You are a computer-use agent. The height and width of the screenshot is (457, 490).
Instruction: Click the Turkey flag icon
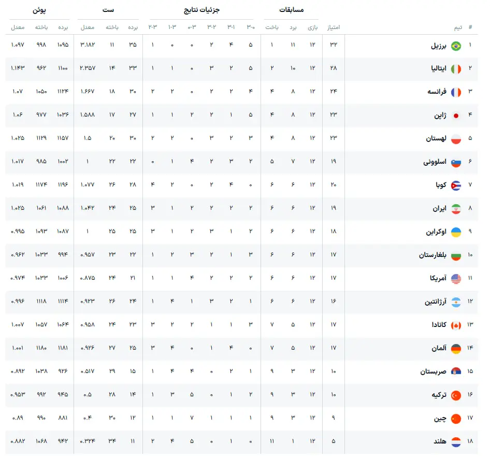point(456,395)
